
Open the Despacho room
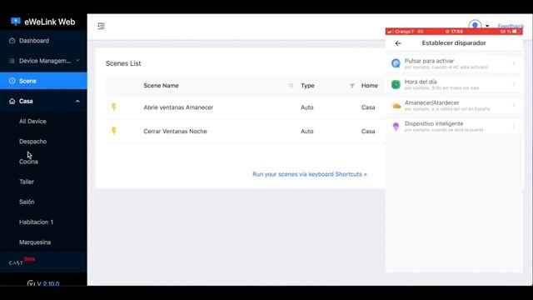(x=33, y=142)
